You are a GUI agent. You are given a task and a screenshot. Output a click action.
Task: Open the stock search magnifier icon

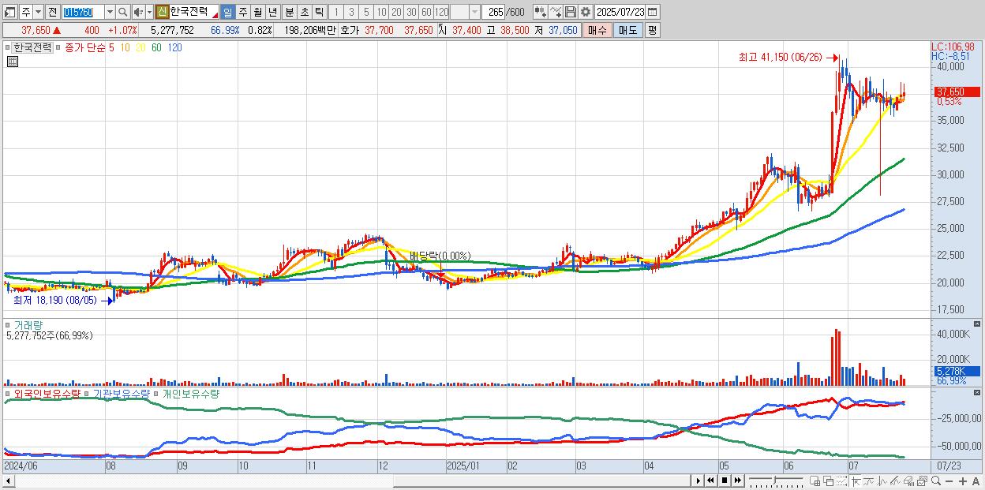click(x=122, y=12)
